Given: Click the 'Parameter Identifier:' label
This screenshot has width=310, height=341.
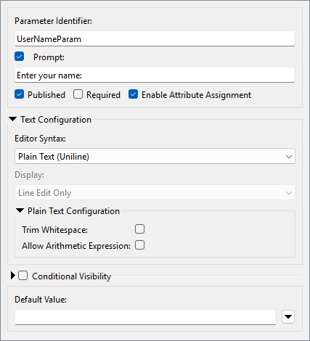Looking at the screenshot, I should tap(53, 21).
